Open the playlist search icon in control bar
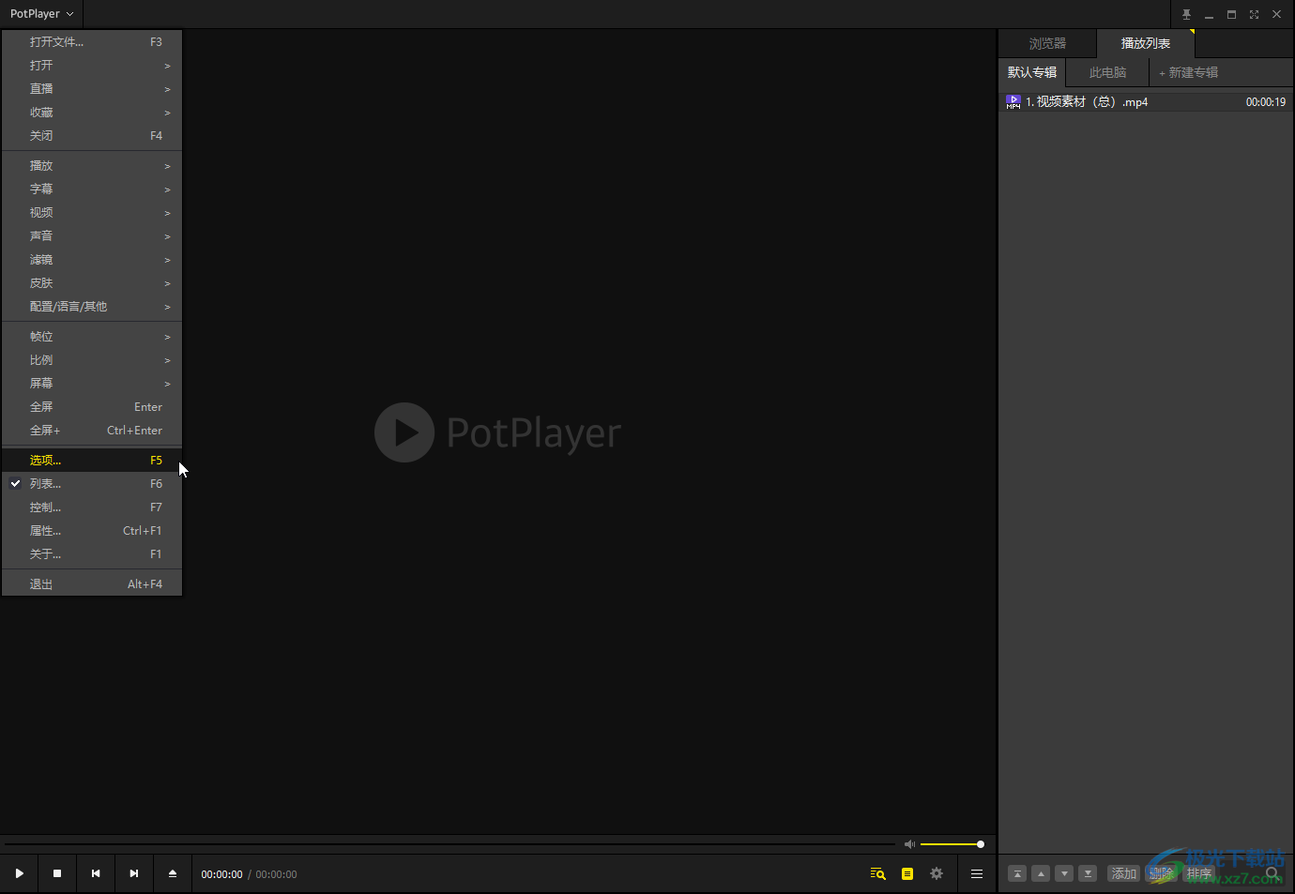The width and height of the screenshot is (1295, 894). click(877, 873)
